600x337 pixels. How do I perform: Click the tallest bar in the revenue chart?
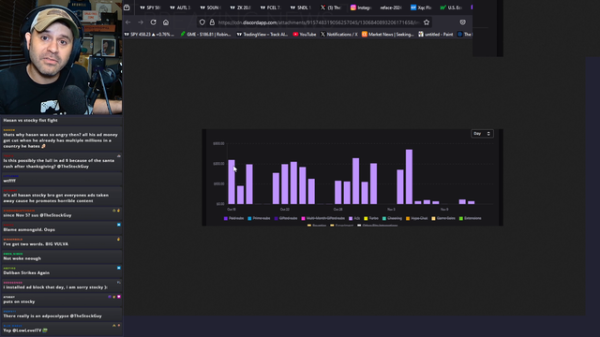point(409,177)
